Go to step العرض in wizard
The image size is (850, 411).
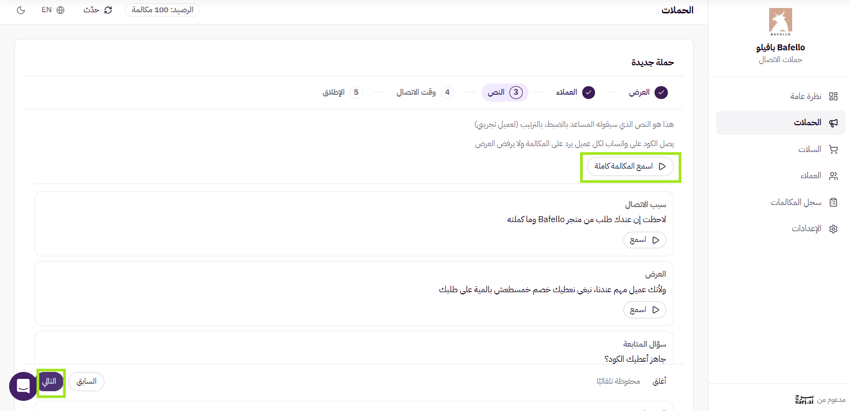(x=648, y=93)
